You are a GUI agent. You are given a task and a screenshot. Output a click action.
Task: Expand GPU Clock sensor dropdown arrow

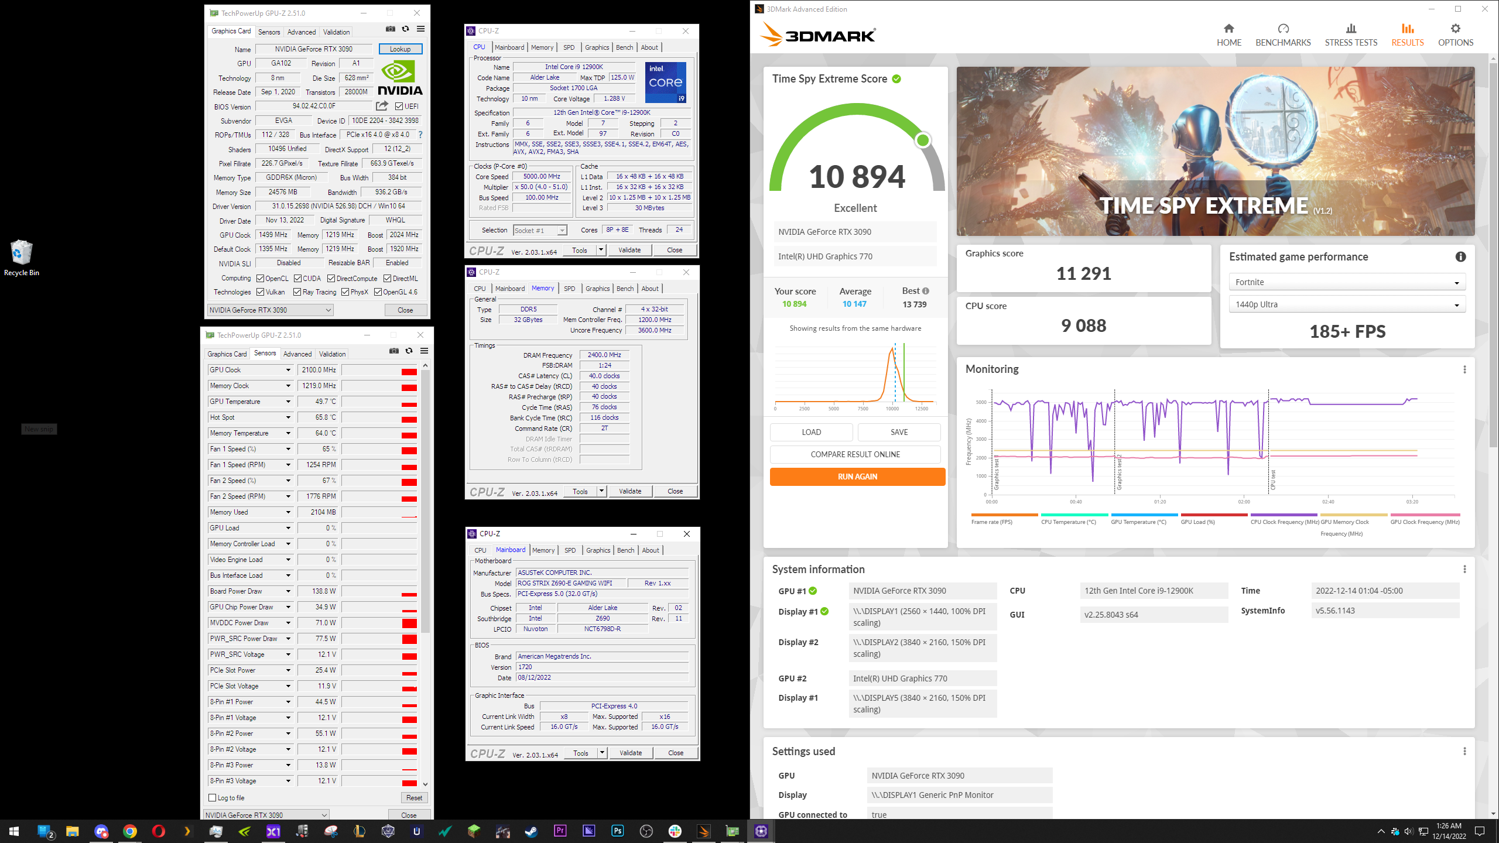point(288,370)
